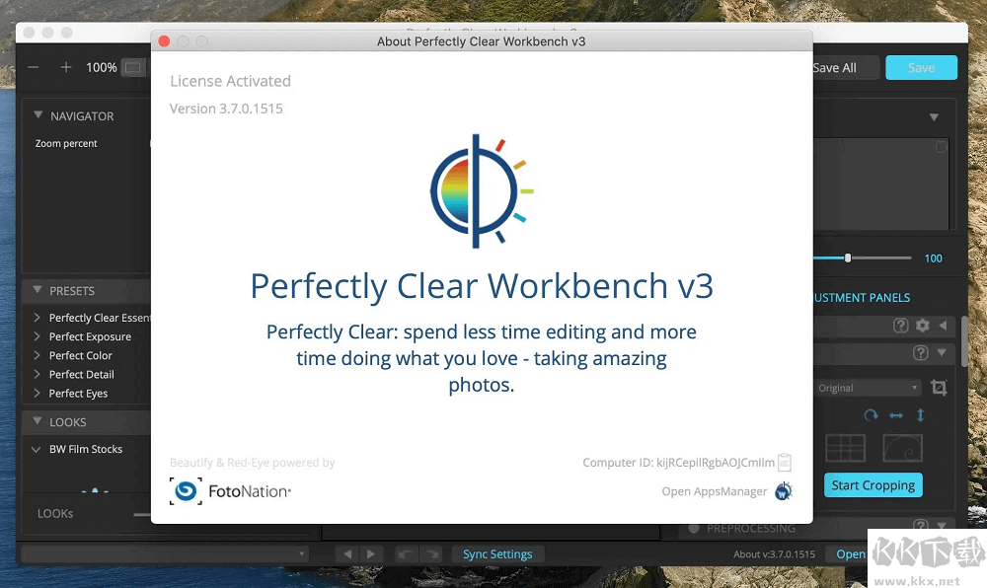Click Open AppsManager link
This screenshot has height=588, width=987.
pyautogui.click(x=715, y=491)
